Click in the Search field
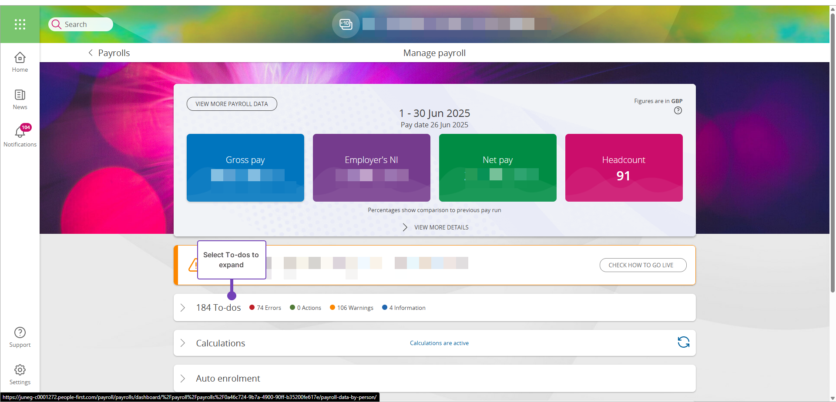Viewport: 836px width, 402px height. (85, 24)
